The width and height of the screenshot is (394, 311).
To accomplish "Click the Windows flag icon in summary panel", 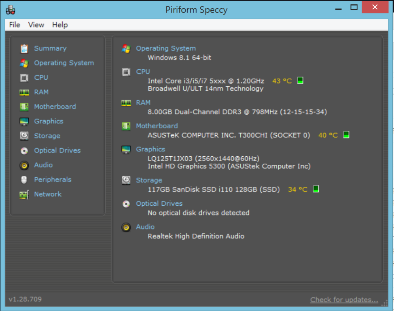I will click(126, 49).
